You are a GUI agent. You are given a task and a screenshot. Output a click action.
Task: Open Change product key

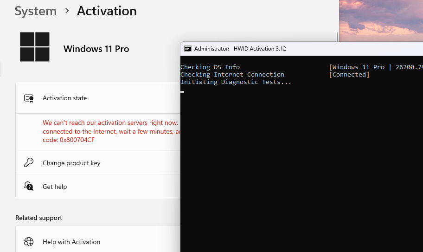click(x=98, y=163)
